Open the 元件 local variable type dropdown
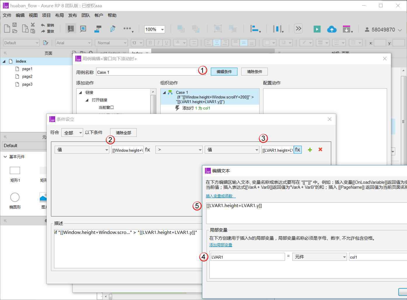The height and width of the screenshot is (300, 407). pyautogui.click(x=320, y=257)
